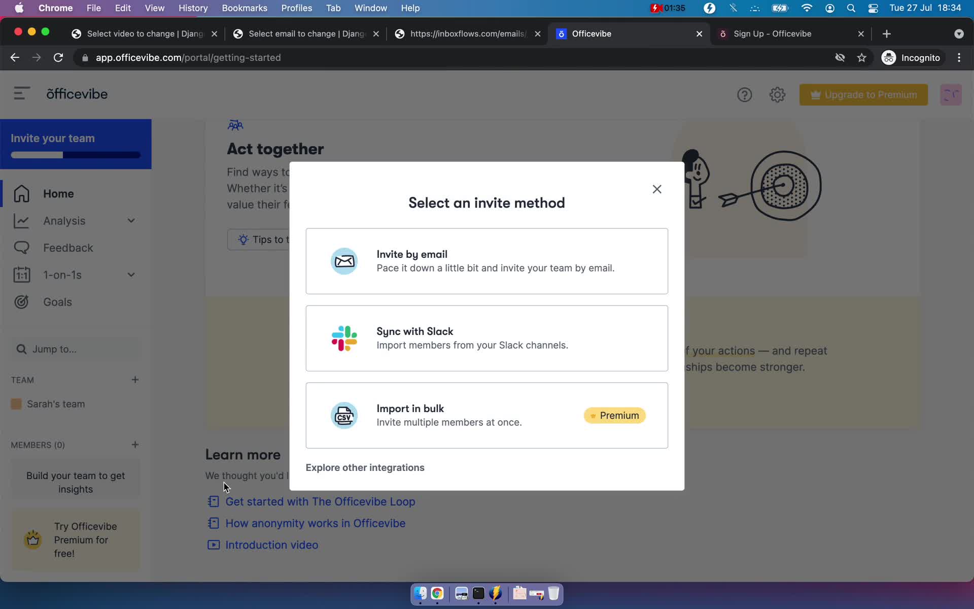This screenshot has width=974, height=609.
Task: Click the Help question mark icon
Action: tap(745, 95)
